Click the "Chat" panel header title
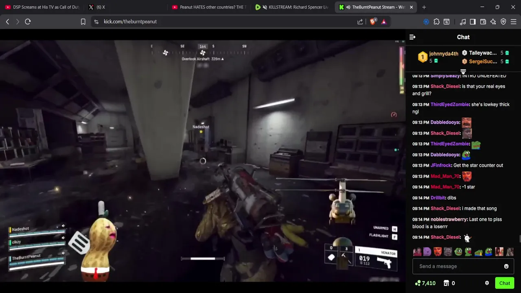The image size is (521, 293). [463, 37]
